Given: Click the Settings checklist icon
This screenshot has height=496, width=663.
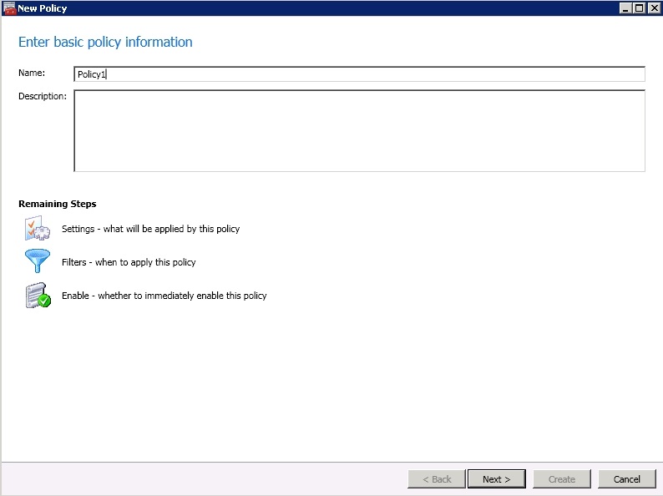Looking at the screenshot, I should 38,228.
